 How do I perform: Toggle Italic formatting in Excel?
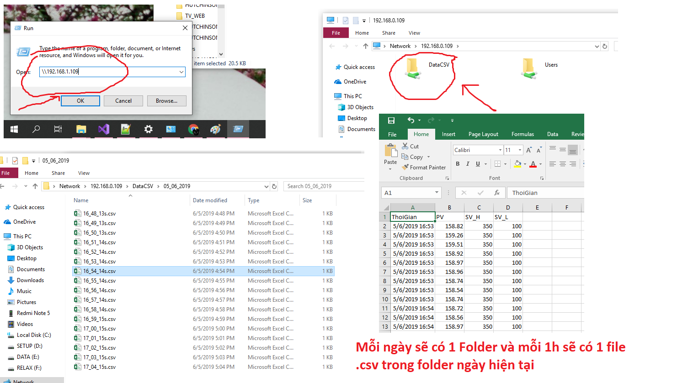point(468,164)
